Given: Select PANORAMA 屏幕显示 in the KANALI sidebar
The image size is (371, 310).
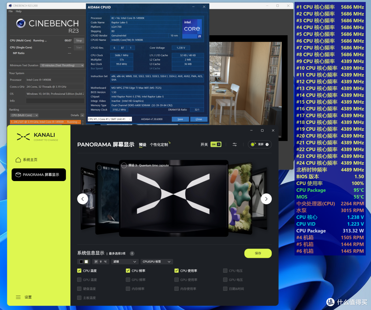Looking at the screenshot, I should [x=39, y=175].
